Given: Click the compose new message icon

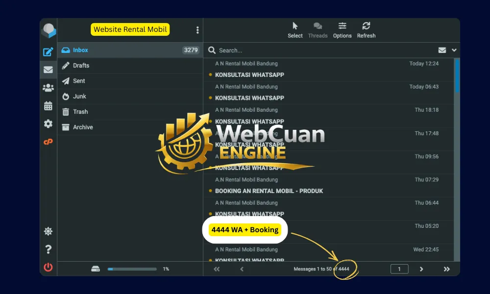Looking at the screenshot, I should (x=48, y=52).
